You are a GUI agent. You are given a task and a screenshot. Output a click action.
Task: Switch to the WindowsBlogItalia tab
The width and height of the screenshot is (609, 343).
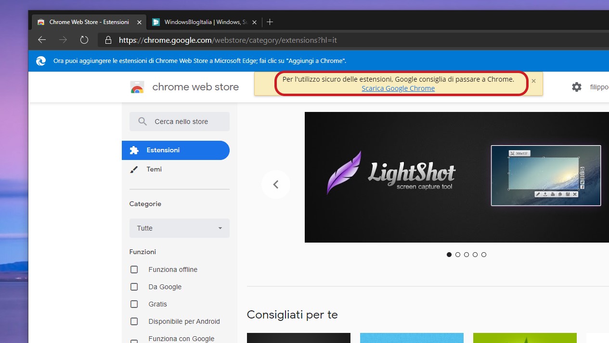point(205,22)
